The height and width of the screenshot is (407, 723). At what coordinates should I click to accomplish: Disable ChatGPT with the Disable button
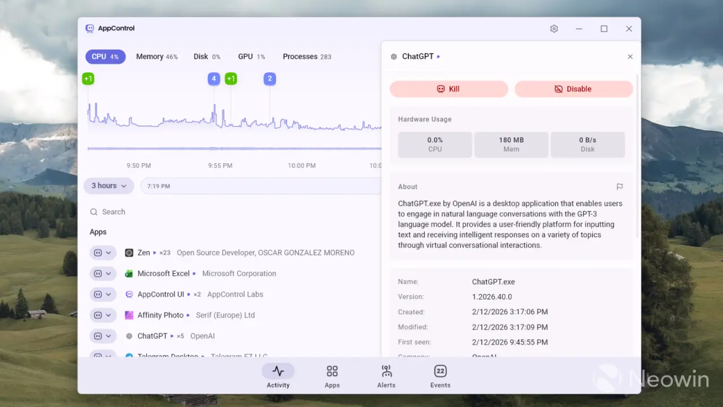[x=574, y=89]
